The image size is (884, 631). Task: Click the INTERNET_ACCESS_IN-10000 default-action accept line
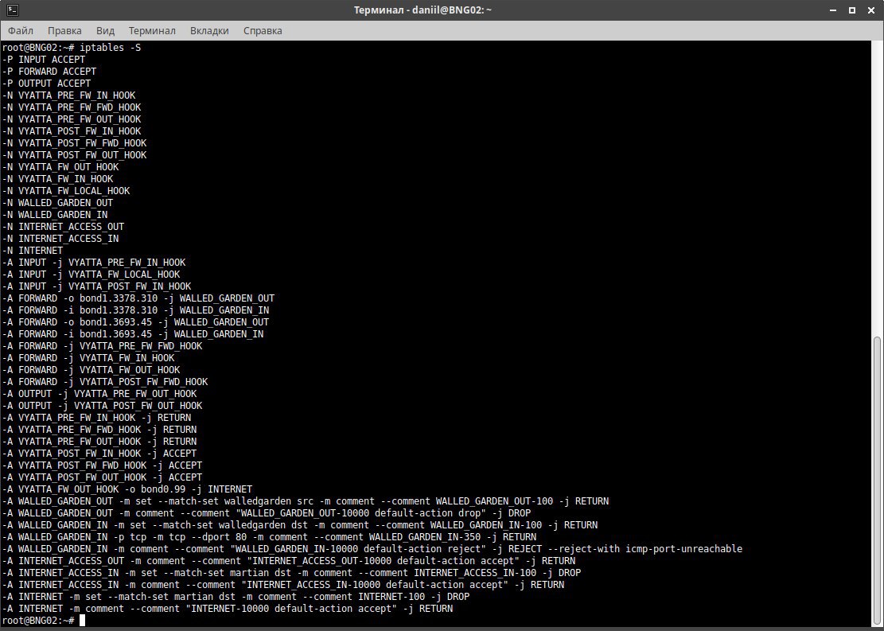point(283,585)
